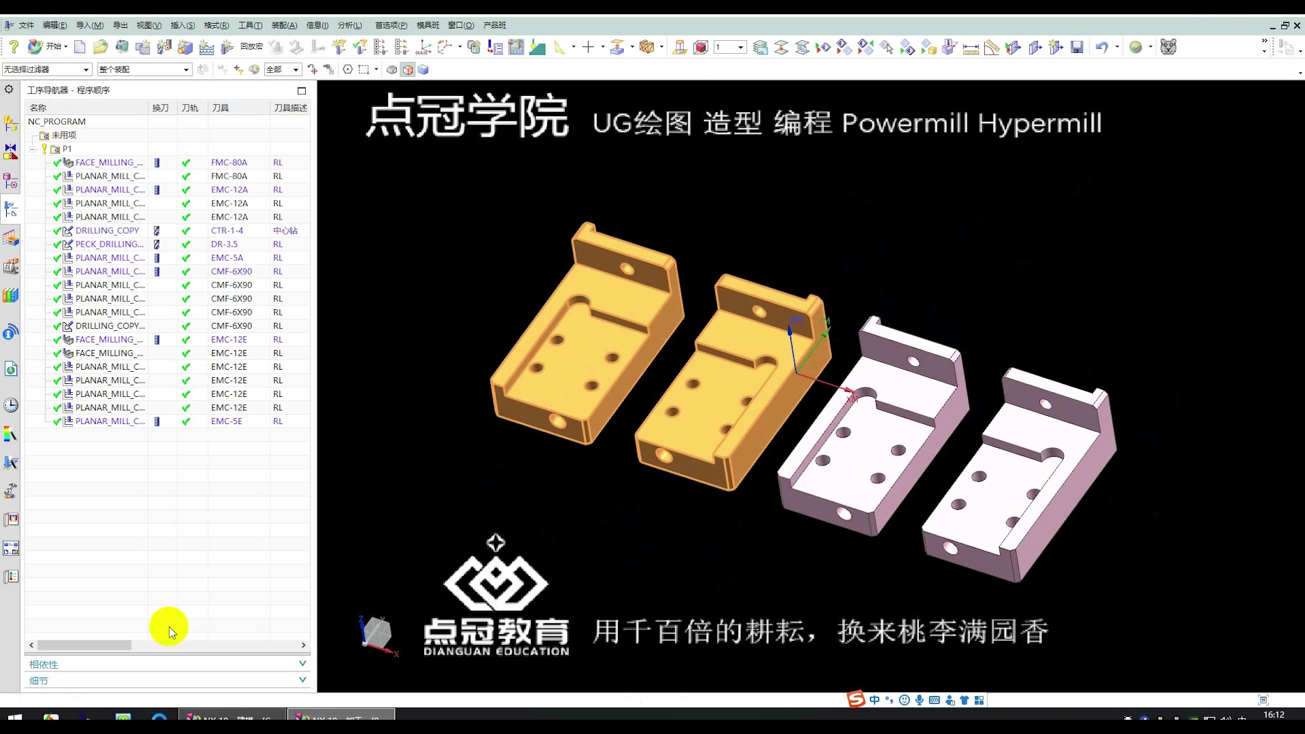Viewport: 1305px width, 734px height.
Task: Click the Measure Distance ruler icon
Action: coord(971,47)
